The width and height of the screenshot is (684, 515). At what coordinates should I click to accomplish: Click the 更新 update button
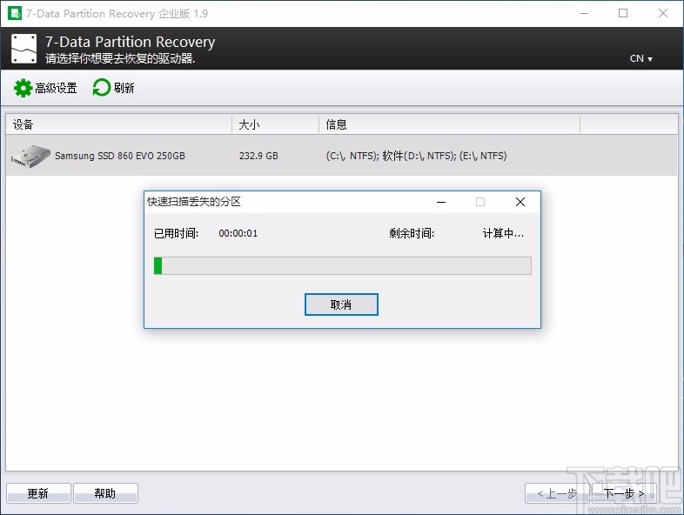[x=38, y=493]
